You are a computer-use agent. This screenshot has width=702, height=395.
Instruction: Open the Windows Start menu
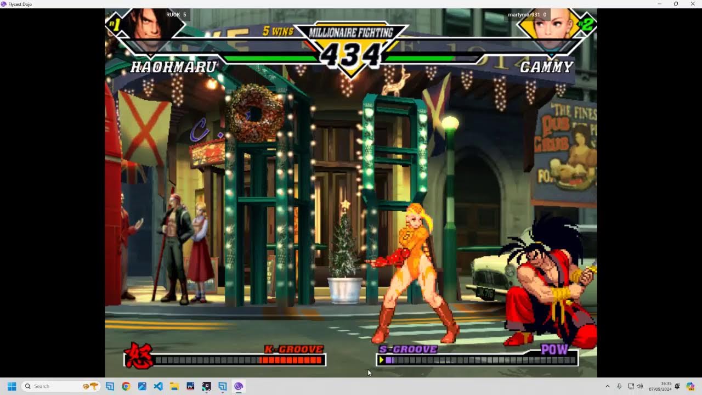12,386
